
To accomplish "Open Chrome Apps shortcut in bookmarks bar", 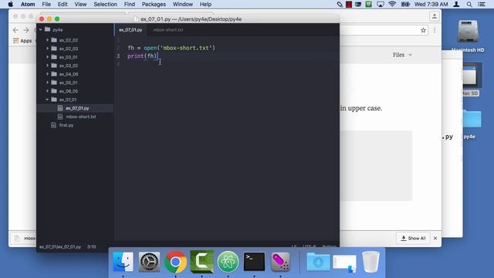I will (x=22, y=41).
